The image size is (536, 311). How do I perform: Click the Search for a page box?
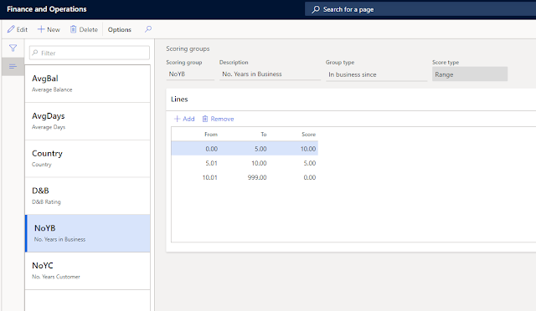pos(420,9)
